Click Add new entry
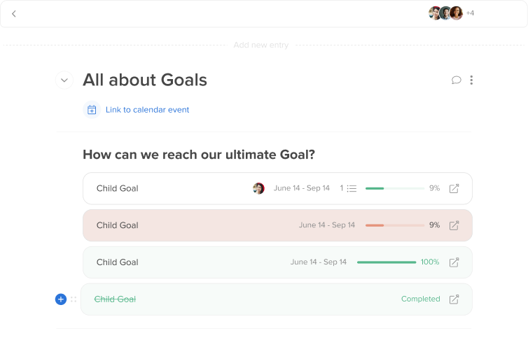528x347 pixels. (x=261, y=45)
